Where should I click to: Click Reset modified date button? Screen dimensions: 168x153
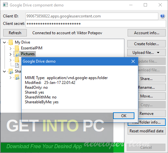pyautogui.click(x=147, y=131)
